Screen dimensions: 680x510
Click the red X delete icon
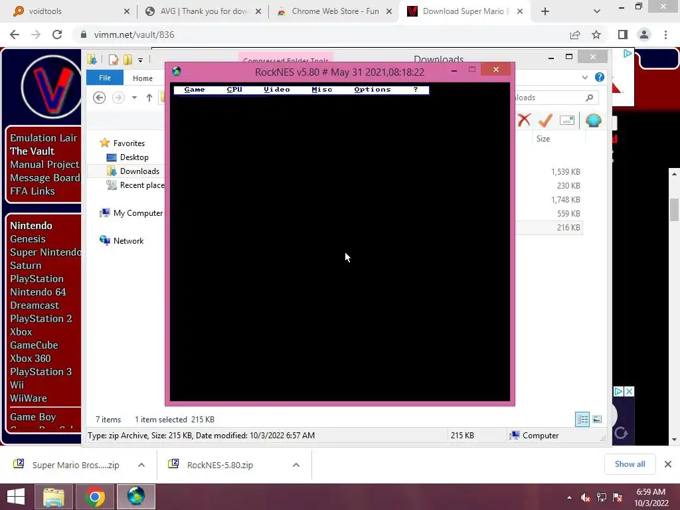pyautogui.click(x=524, y=120)
